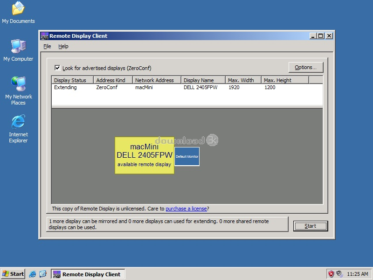The width and height of the screenshot is (373, 280).
Task: Open My Network Places desktop icon
Action: 18,91
